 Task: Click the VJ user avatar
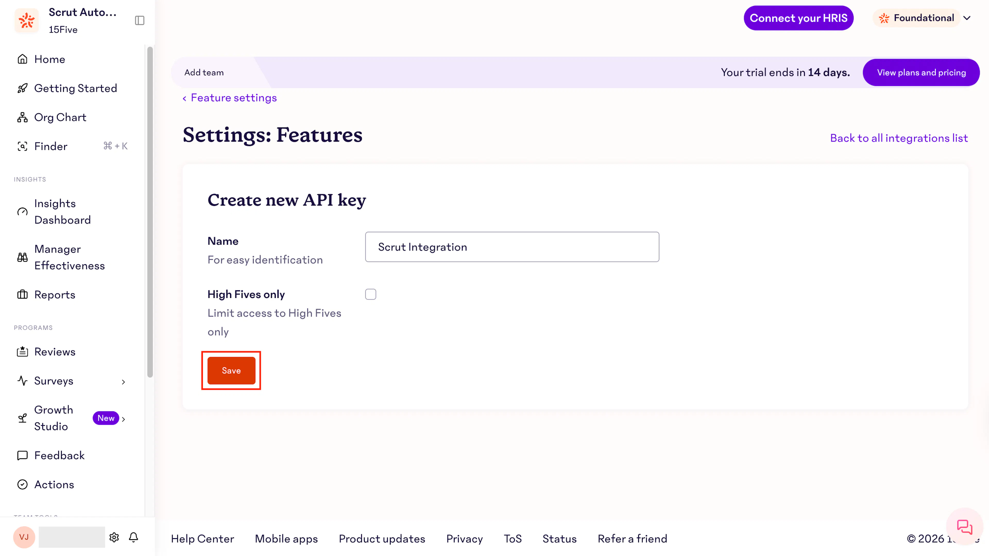tap(24, 537)
